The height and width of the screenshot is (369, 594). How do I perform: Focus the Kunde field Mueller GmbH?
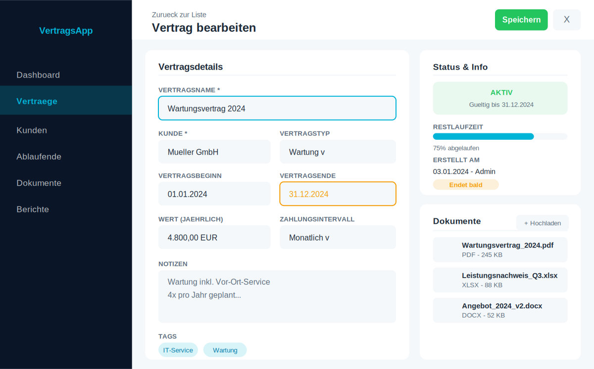pyautogui.click(x=214, y=152)
